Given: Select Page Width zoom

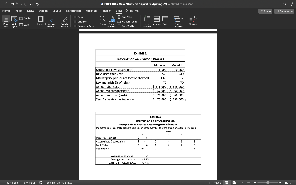Looking at the screenshot, I should click(x=125, y=26).
